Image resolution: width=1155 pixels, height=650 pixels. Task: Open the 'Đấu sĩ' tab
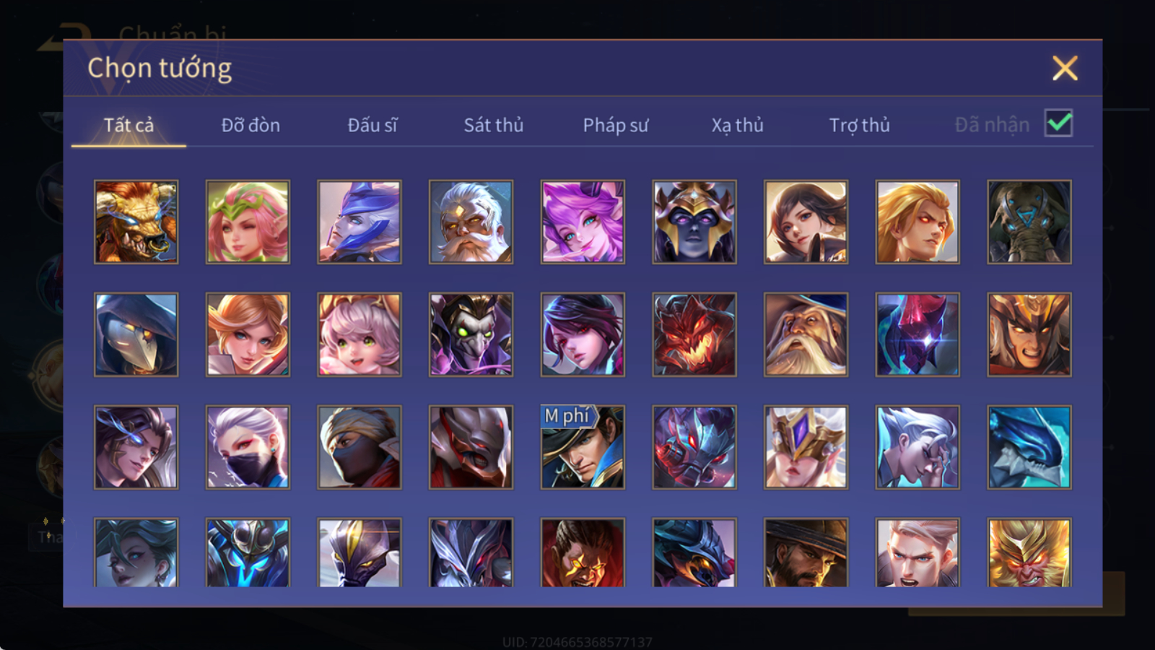372,125
